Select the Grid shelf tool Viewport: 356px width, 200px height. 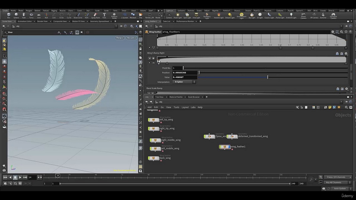point(39,15)
